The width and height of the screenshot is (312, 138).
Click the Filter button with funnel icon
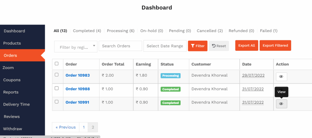(198, 46)
